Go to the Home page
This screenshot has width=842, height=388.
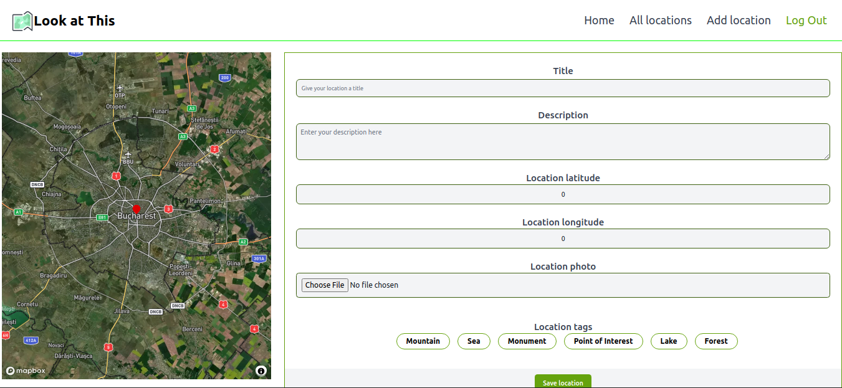tap(599, 21)
